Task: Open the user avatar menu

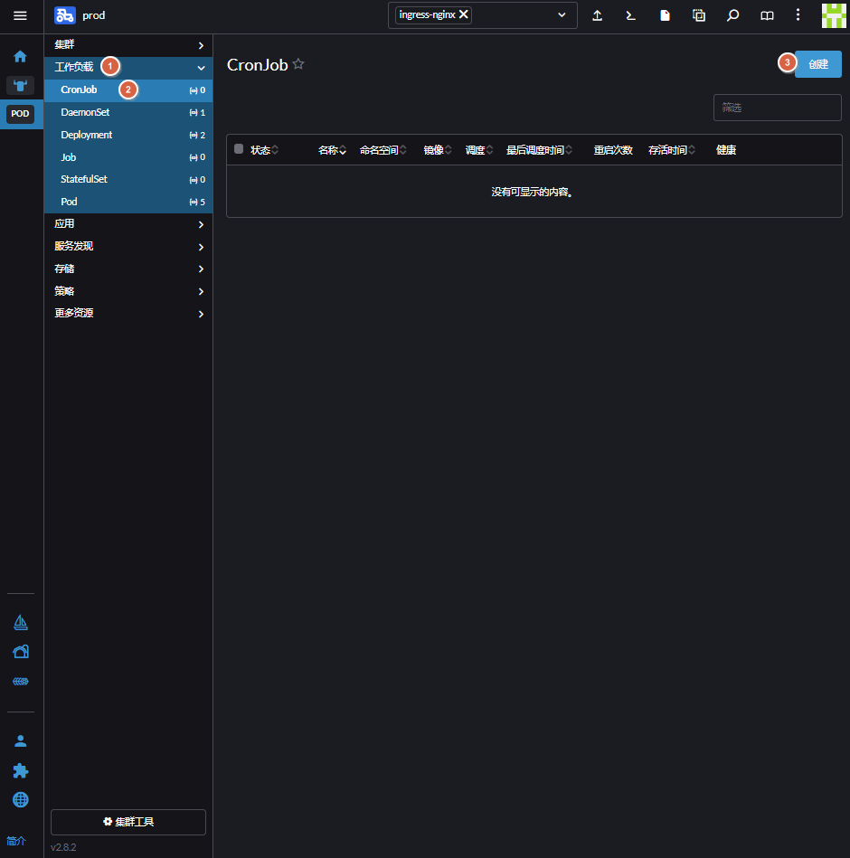Action: [834, 15]
